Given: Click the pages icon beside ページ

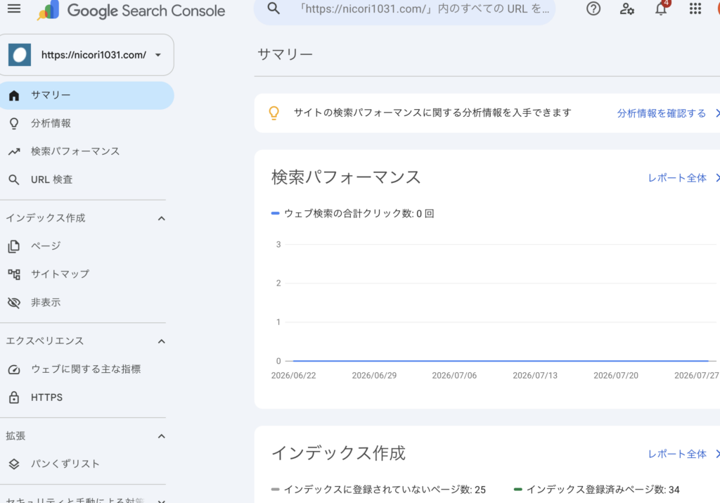Looking at the screenshot, I should pyautogui.click(x=14, y=247).
